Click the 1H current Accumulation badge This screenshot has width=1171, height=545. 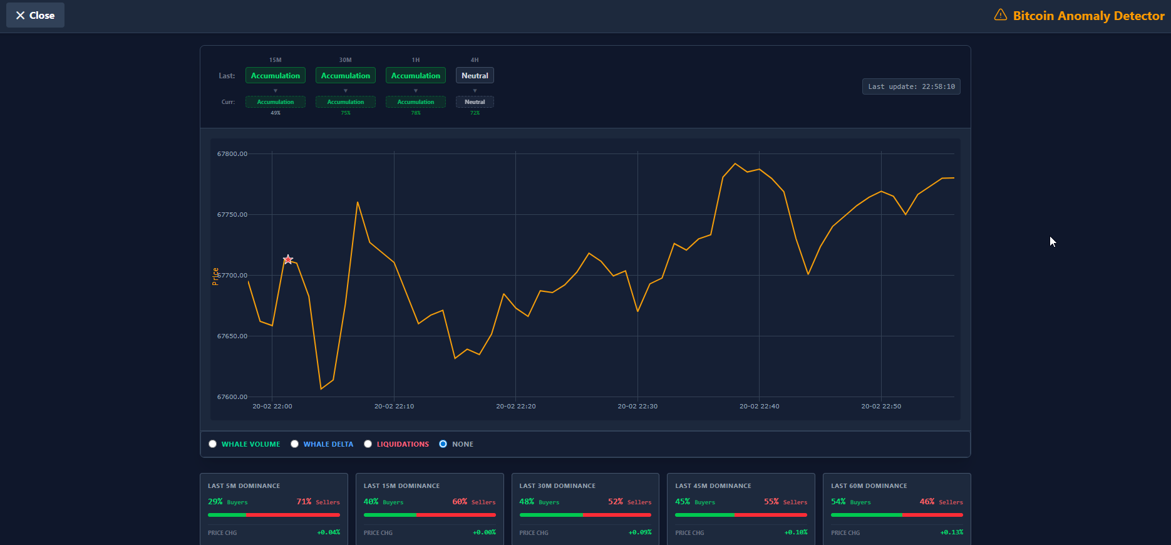(416, 102)
